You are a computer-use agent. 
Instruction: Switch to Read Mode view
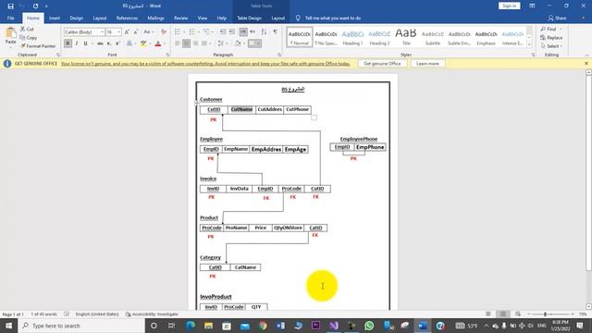coord(488,314)
